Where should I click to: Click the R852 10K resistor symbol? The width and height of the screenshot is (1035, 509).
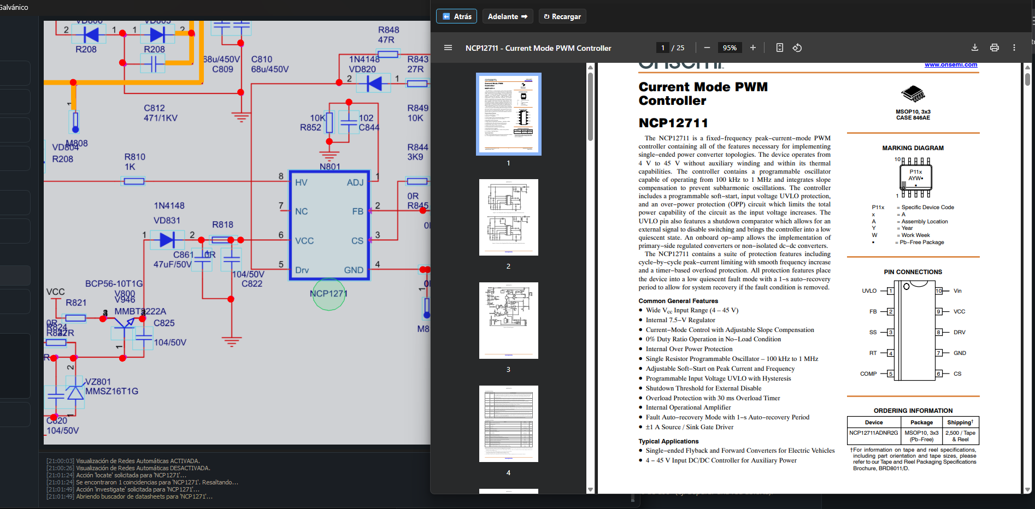(x=329, y=122)
